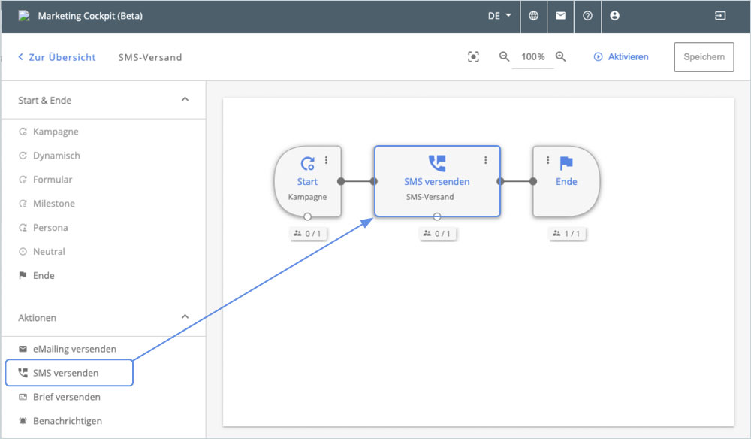751x439 pixels.
Task: Select Formular start element
Action: [x=46, y=180]
